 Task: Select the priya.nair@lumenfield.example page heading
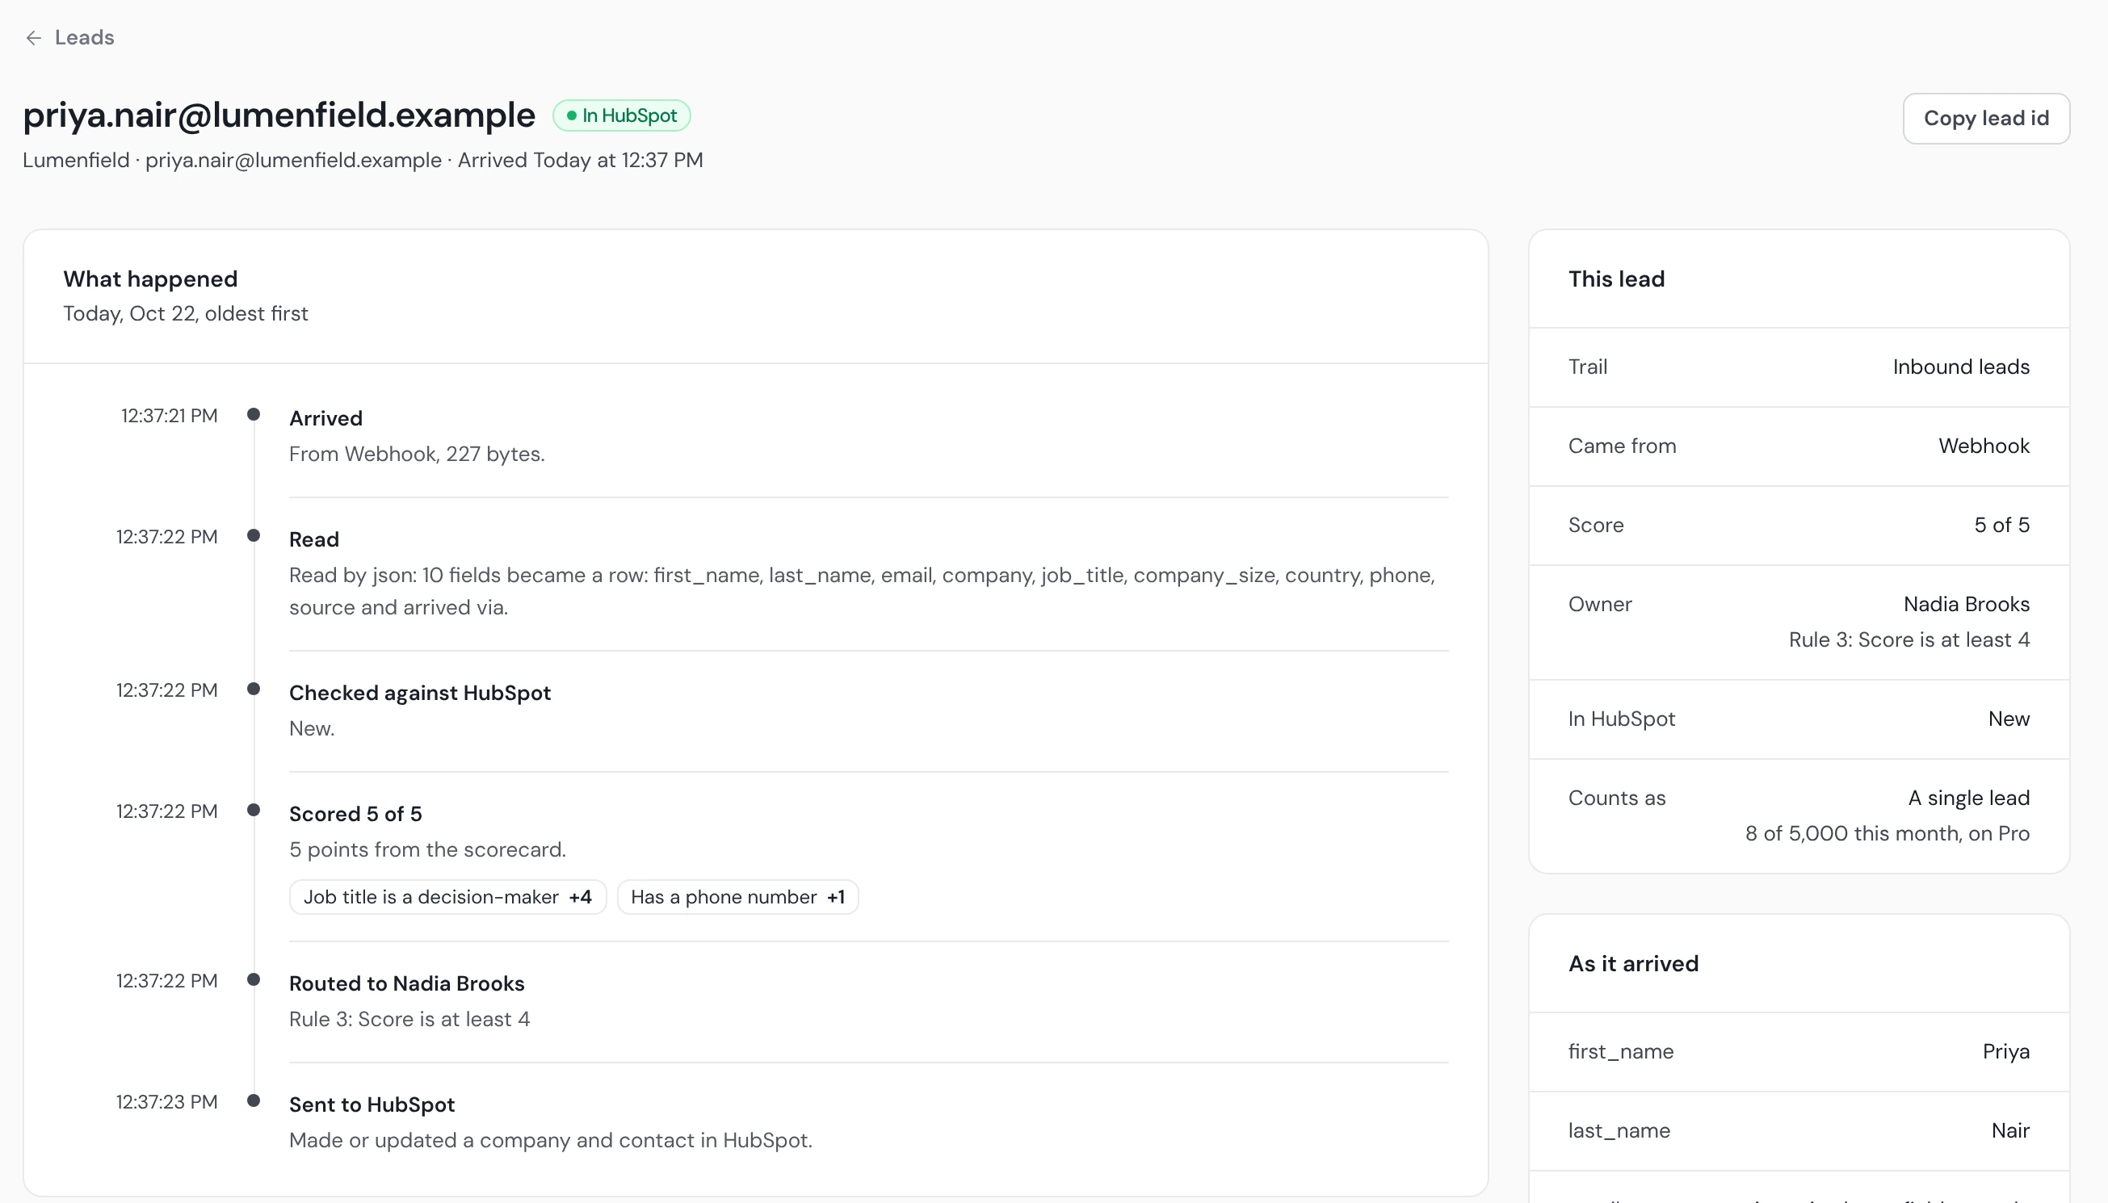point(279,115)
